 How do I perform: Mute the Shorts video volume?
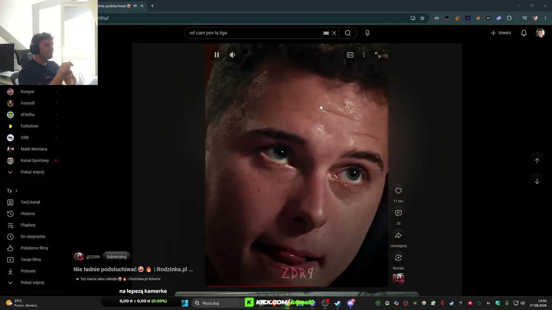232,55
